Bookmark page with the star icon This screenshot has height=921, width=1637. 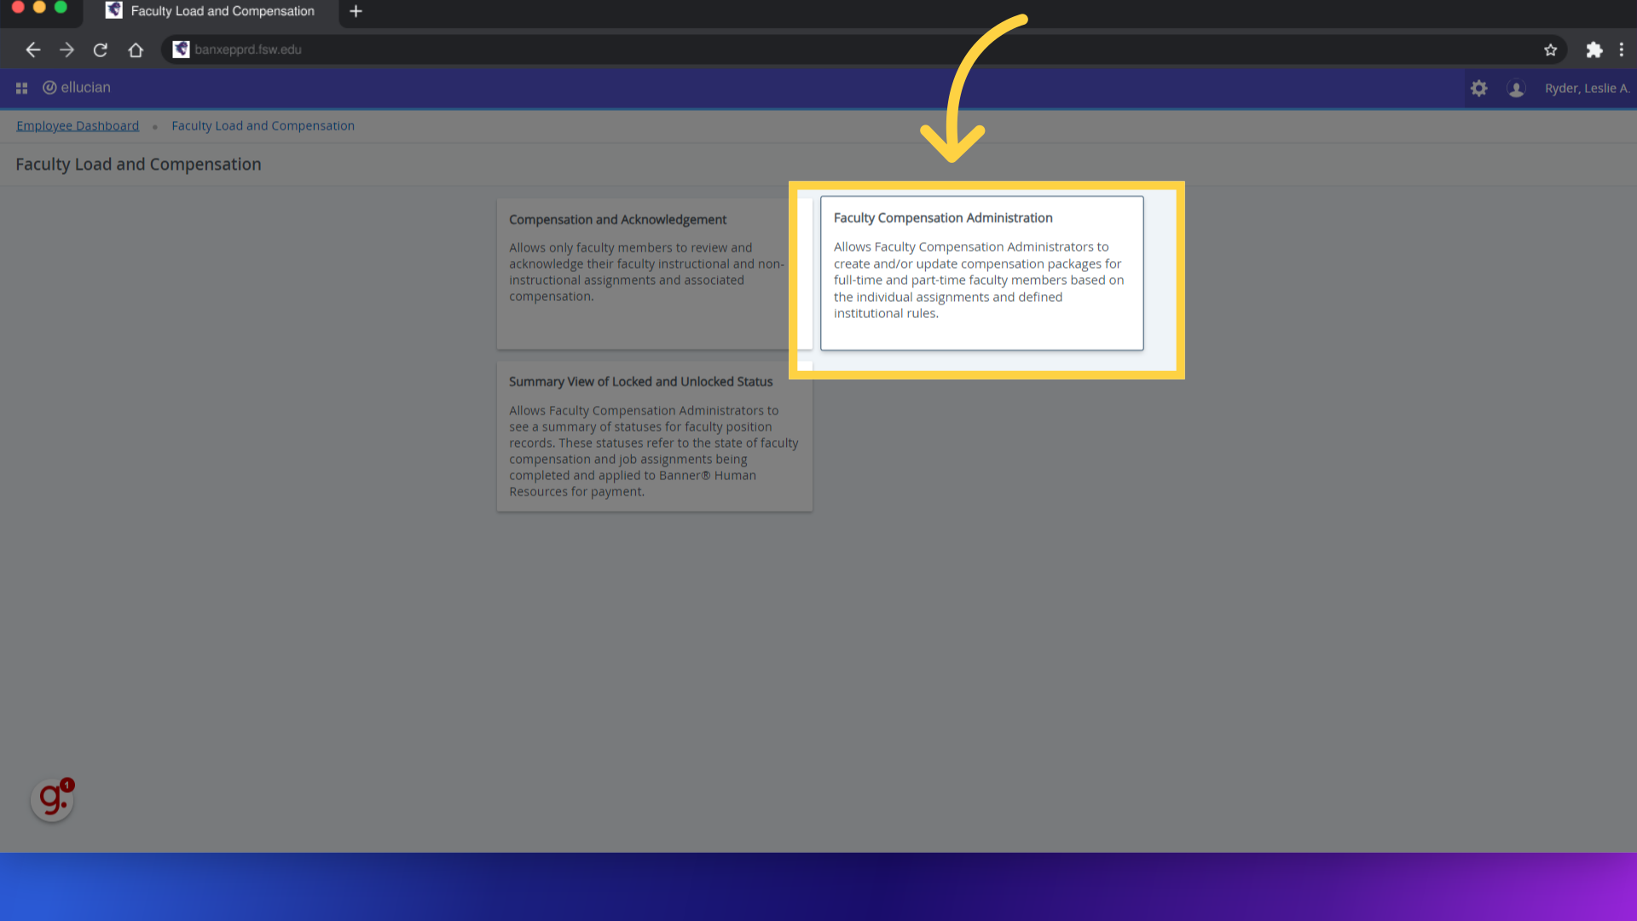pyautogui.click(x=1550, y=49)
